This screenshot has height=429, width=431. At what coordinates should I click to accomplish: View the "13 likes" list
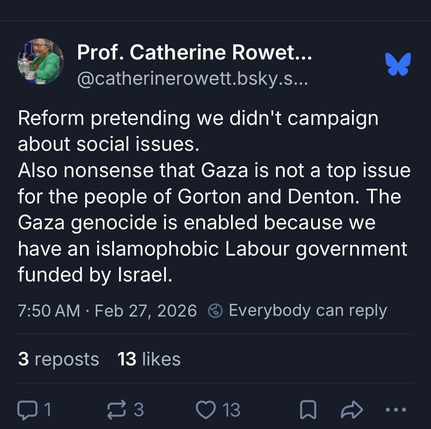pyautogui.click(x=149, y=359)
